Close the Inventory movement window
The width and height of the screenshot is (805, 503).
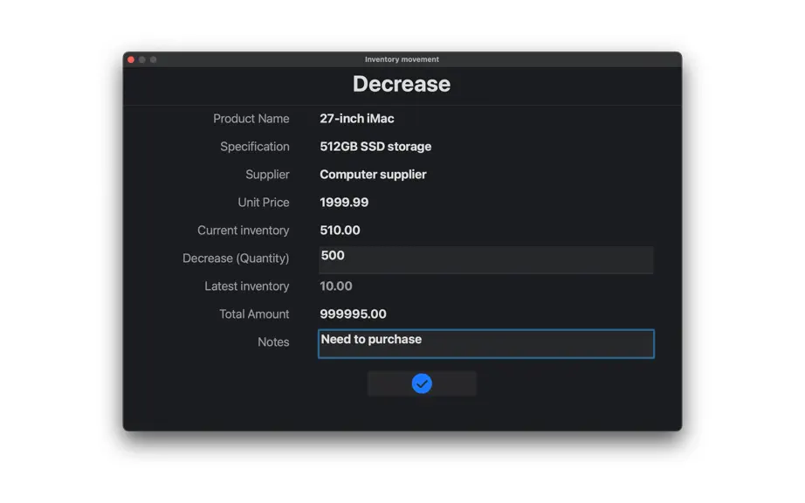click(131, 59)
